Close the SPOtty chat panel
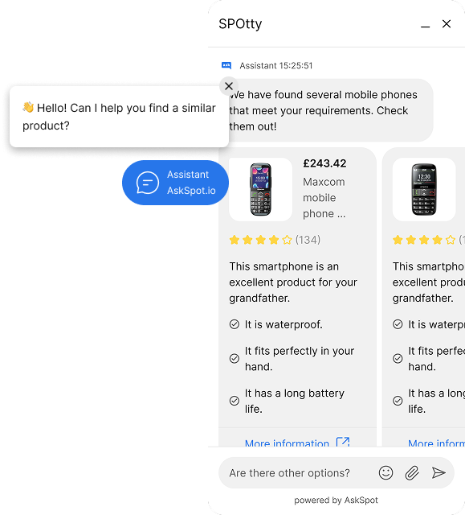 [447, 23]
